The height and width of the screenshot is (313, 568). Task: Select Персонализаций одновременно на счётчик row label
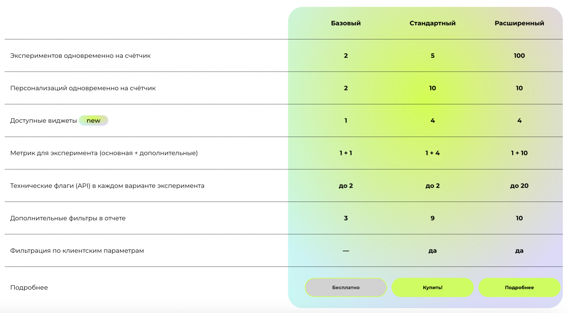[83, 88]
